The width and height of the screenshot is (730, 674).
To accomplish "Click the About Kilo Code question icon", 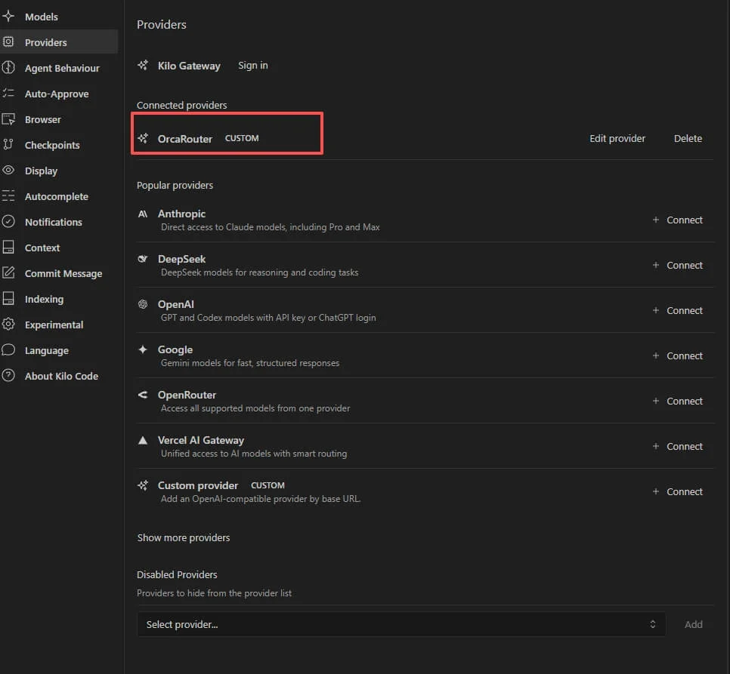I will pyautogui.click(x=8, y=375).
